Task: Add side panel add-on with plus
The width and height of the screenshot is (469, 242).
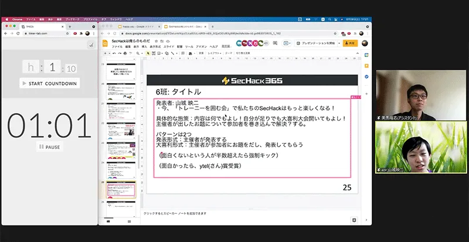Action: [366, 94]
